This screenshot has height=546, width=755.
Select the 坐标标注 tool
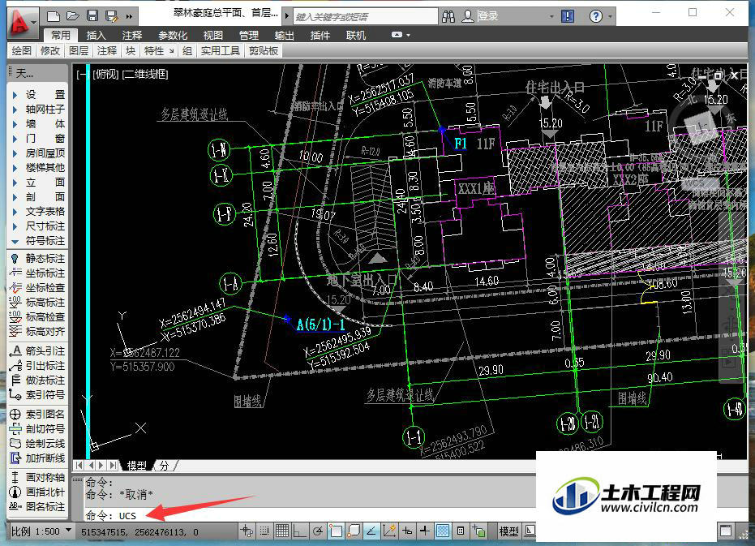(38, 273)
